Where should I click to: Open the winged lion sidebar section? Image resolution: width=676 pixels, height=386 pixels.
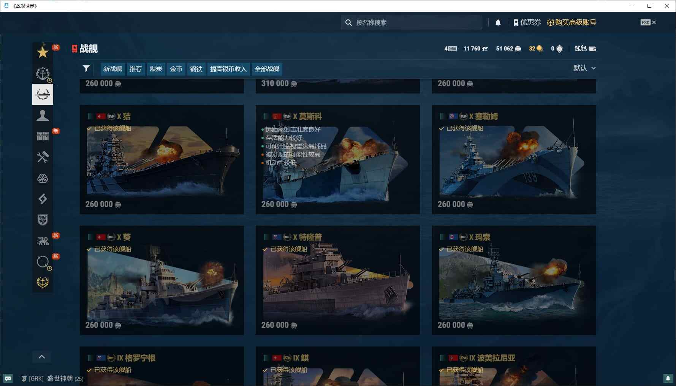click(43, 240)
